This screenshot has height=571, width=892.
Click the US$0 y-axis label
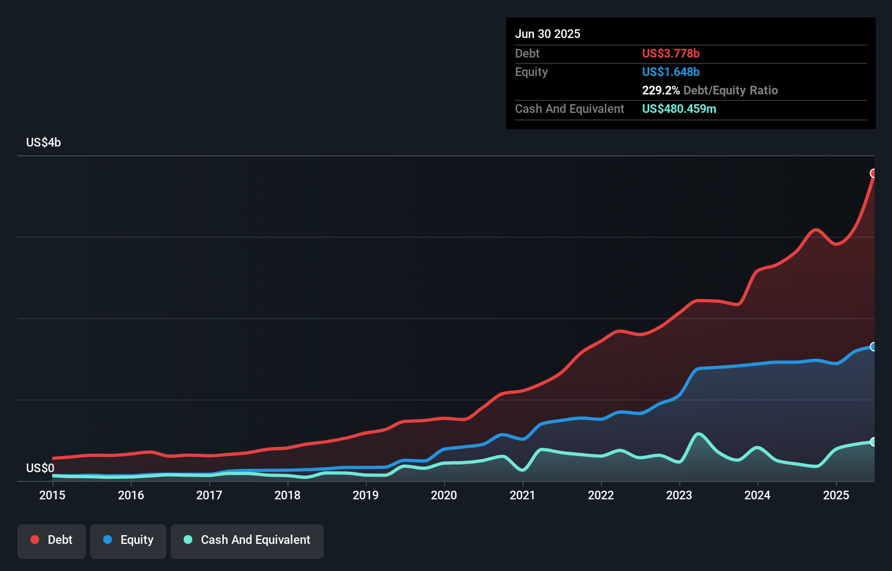coord(40,468)
